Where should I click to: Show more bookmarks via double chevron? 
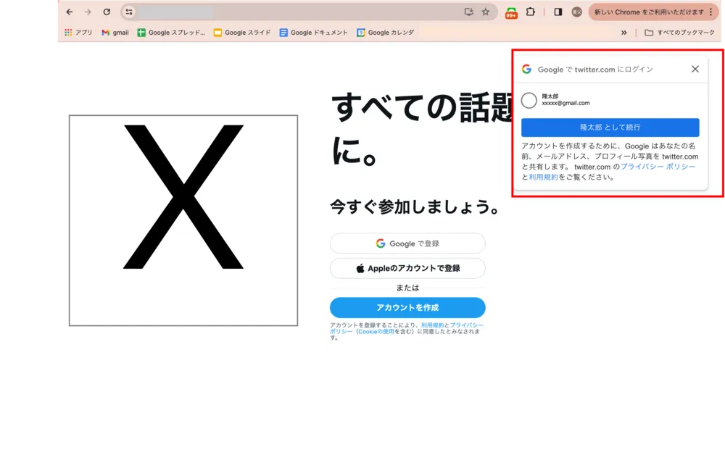(x=623, y=33)
